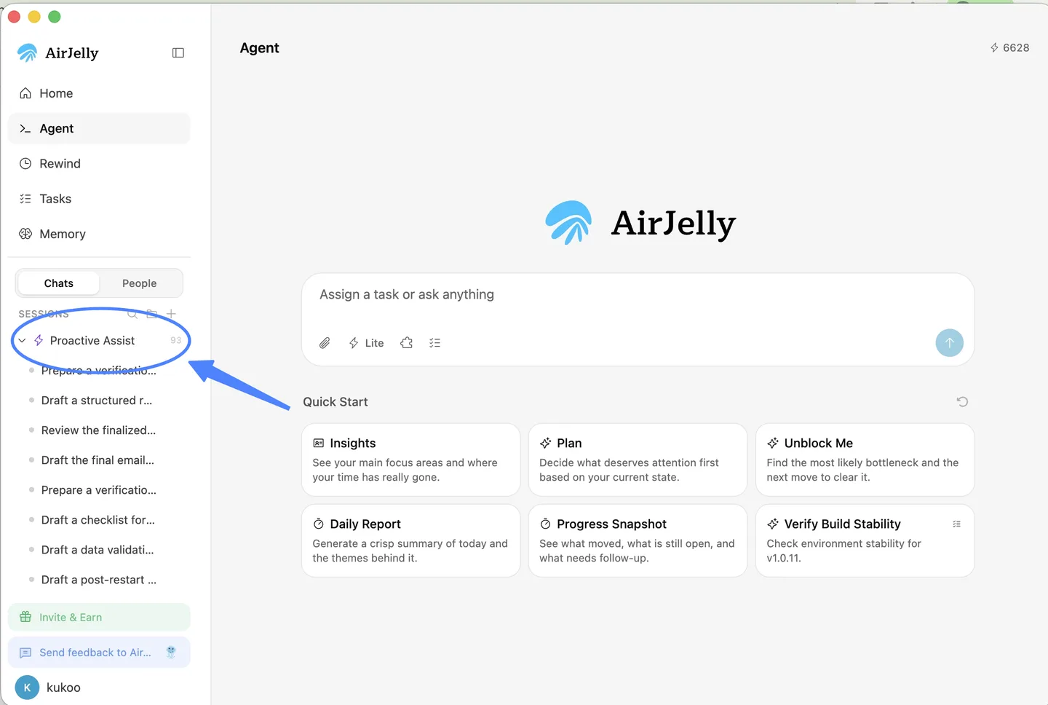Select the Proactive Assist label
This screenshot has height=705, width=1048.
coord(92,341)
